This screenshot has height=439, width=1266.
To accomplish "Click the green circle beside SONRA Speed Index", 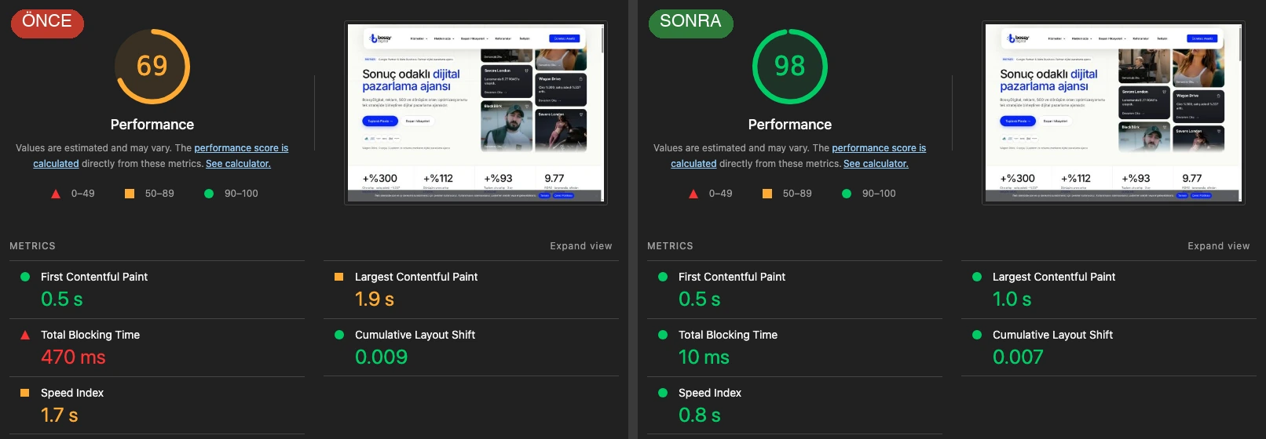I will pos(663,393).
